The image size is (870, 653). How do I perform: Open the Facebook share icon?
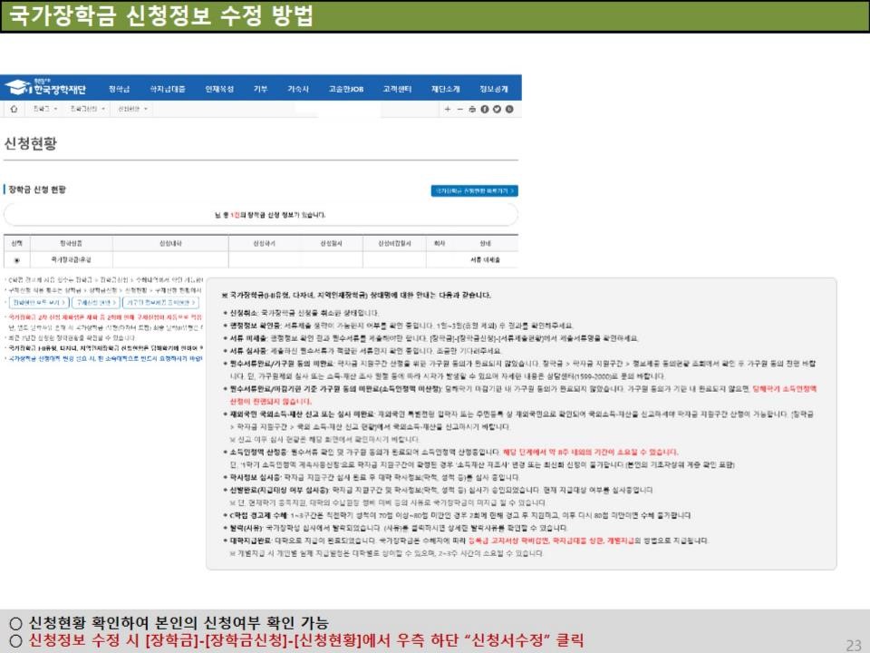pos(485,109)
